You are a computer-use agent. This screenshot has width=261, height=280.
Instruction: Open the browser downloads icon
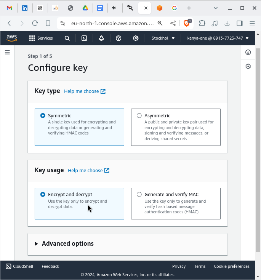point(227,23)
